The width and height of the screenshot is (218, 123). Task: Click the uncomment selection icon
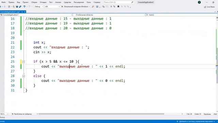point(114,6)
